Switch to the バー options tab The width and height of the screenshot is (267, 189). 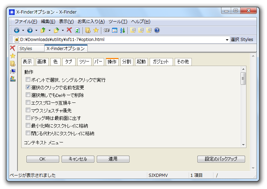click(99, 62)
